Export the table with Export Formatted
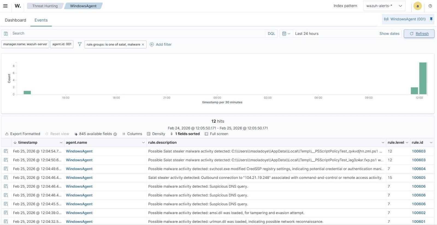Screen dimensions: 437x225 coord(23,134)
